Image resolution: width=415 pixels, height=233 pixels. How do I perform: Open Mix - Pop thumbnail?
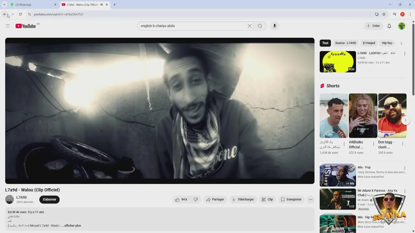click(338, 176)
